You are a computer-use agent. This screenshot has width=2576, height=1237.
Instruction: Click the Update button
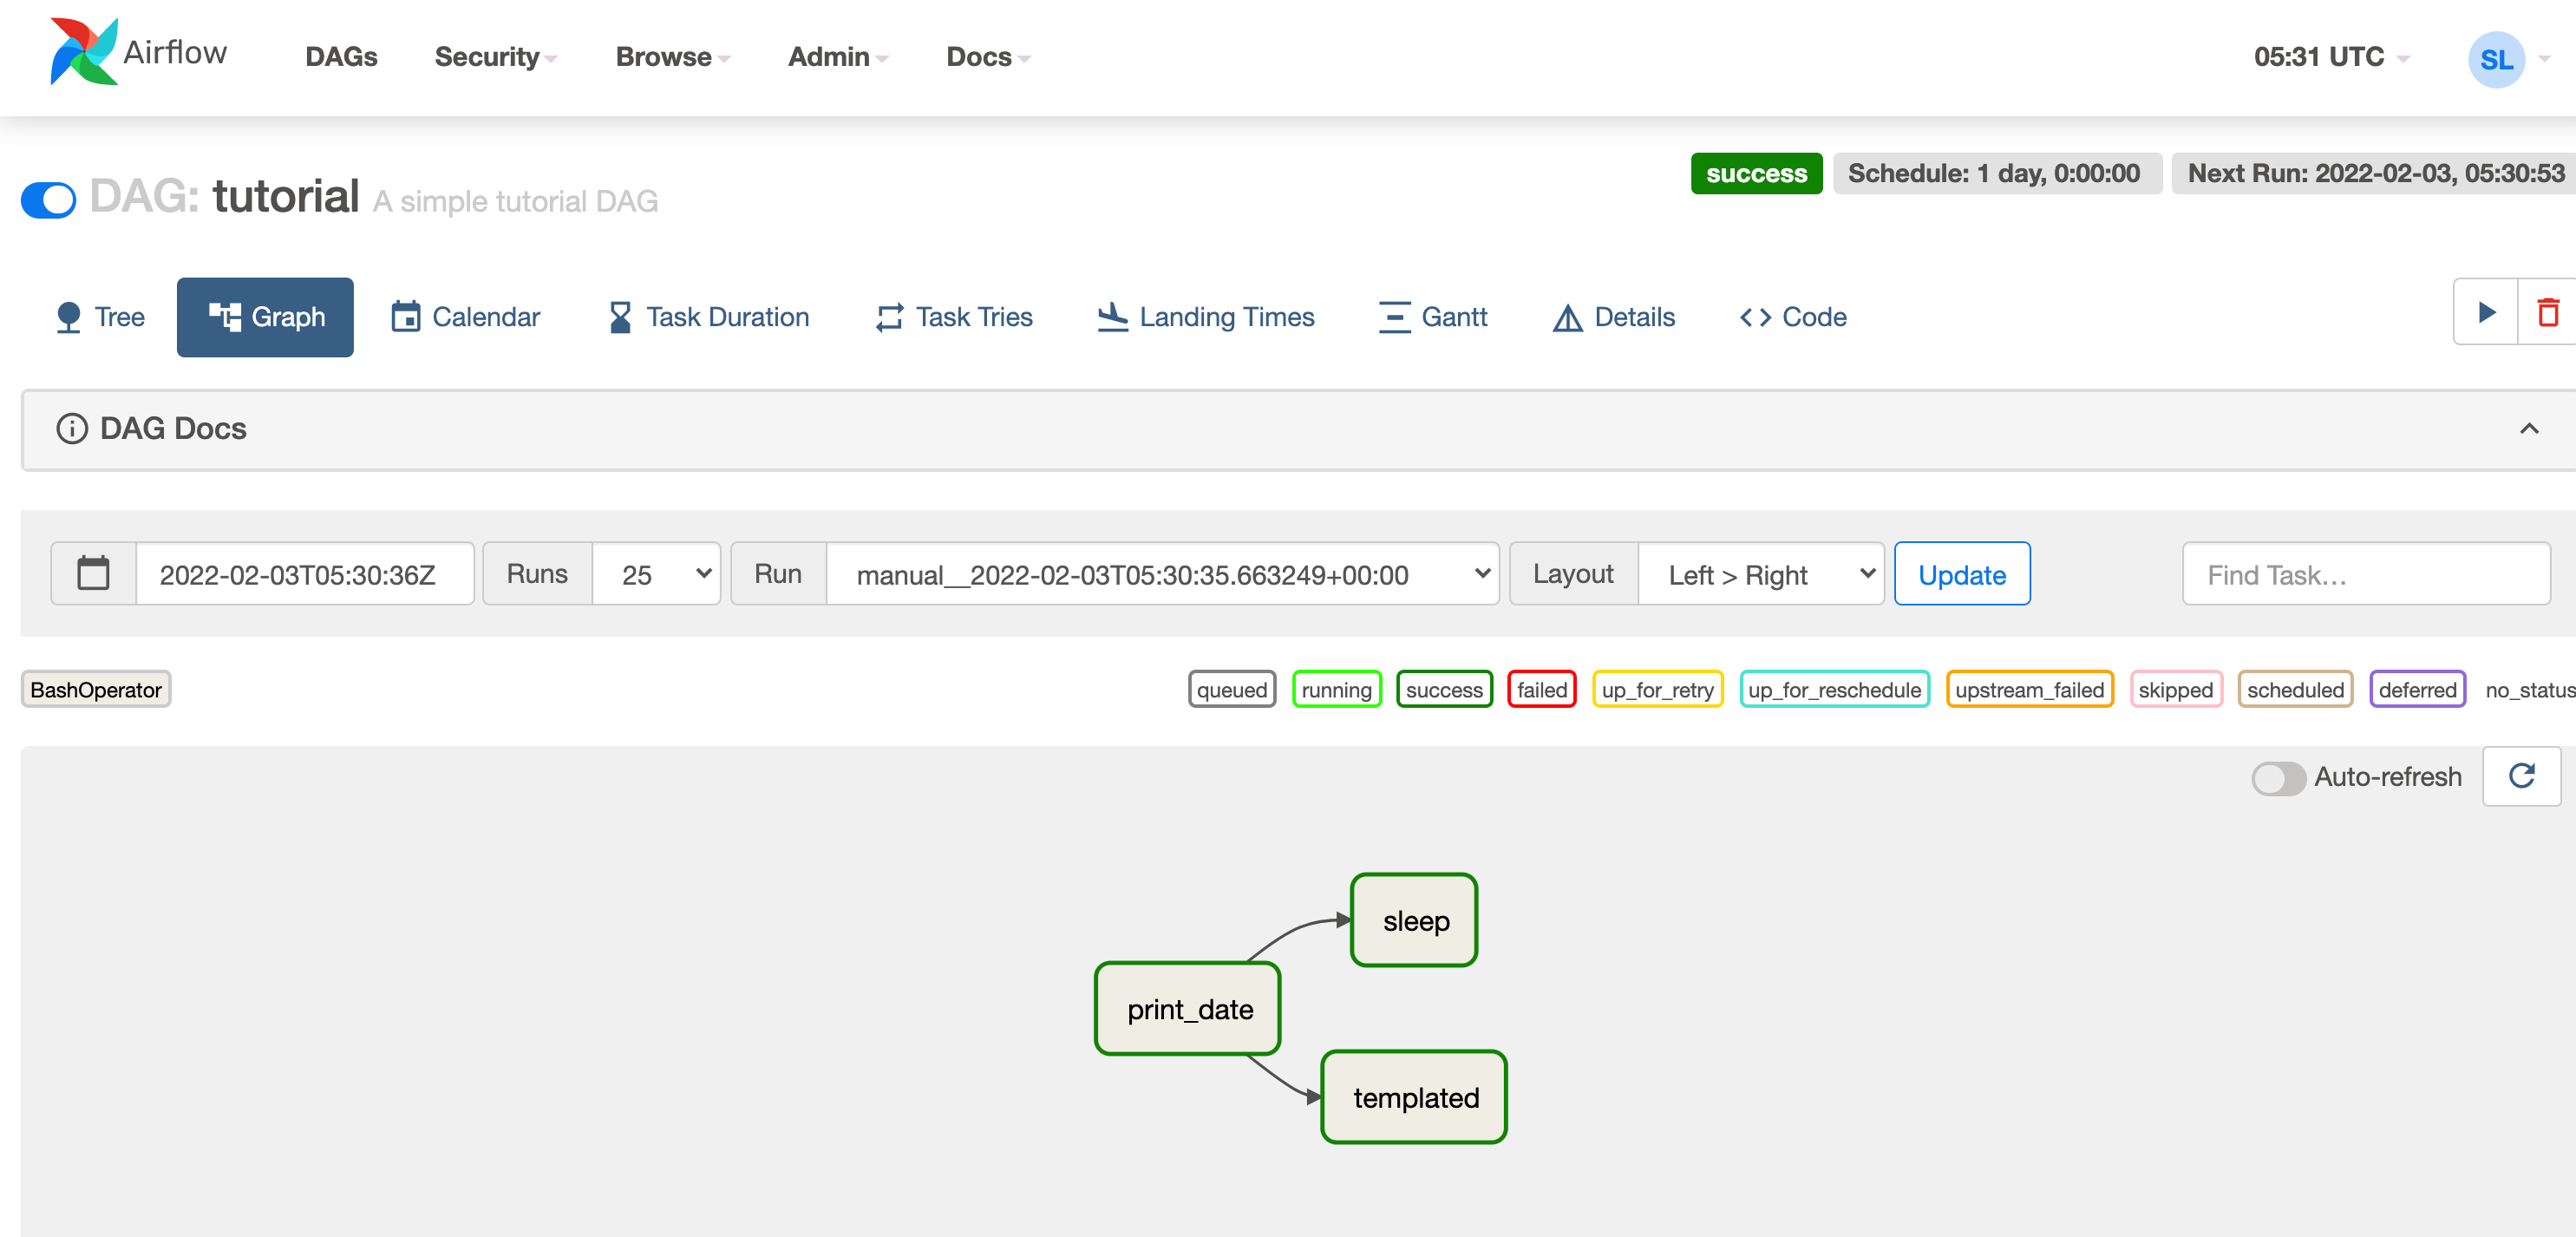pyautogui.click(x=1961, y=574)
